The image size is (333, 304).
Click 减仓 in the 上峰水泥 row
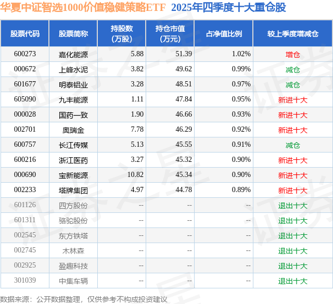[x=293, y=69]
